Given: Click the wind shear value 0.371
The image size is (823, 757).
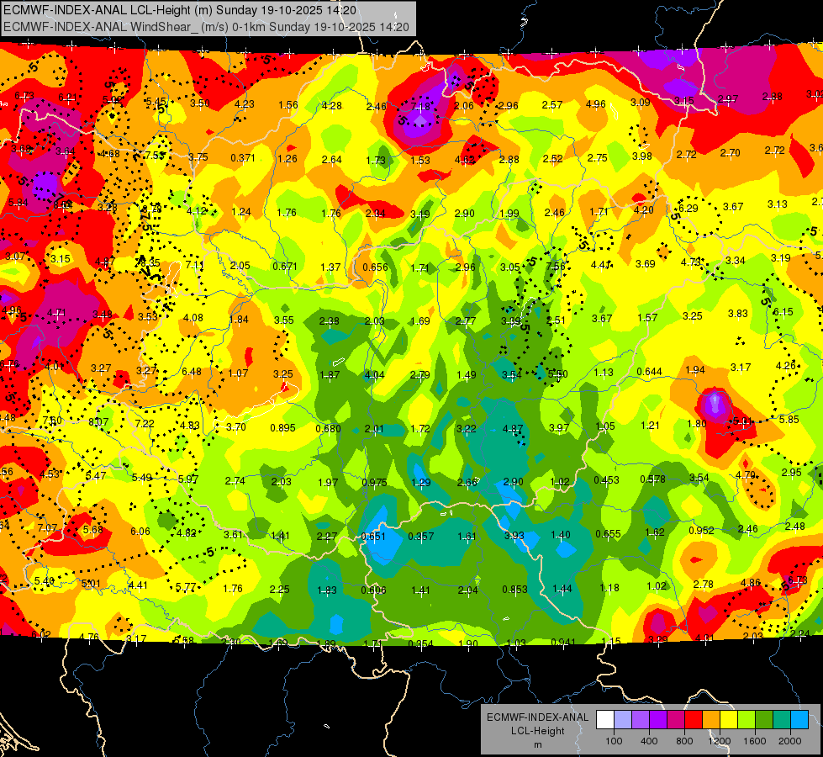Looking at the screenshot, I should point(243,158).
